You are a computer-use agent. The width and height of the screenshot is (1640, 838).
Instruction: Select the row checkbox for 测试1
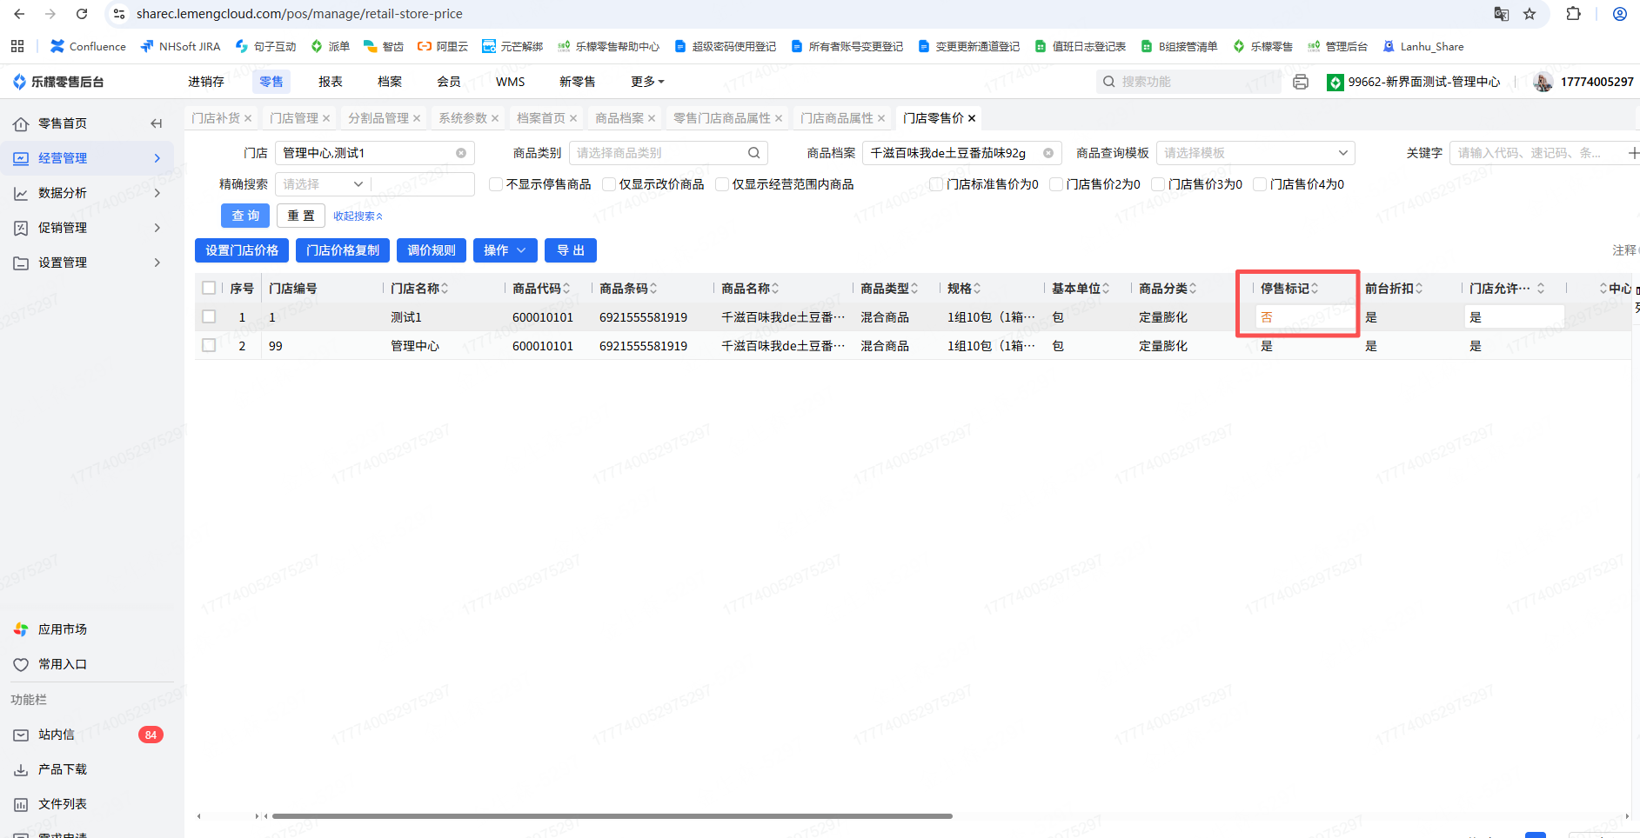coord(209,316)
